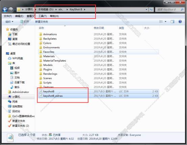Open the view options dropdown arrow
Viewport: 187px width, 145px height.
[x=165, y=22]
